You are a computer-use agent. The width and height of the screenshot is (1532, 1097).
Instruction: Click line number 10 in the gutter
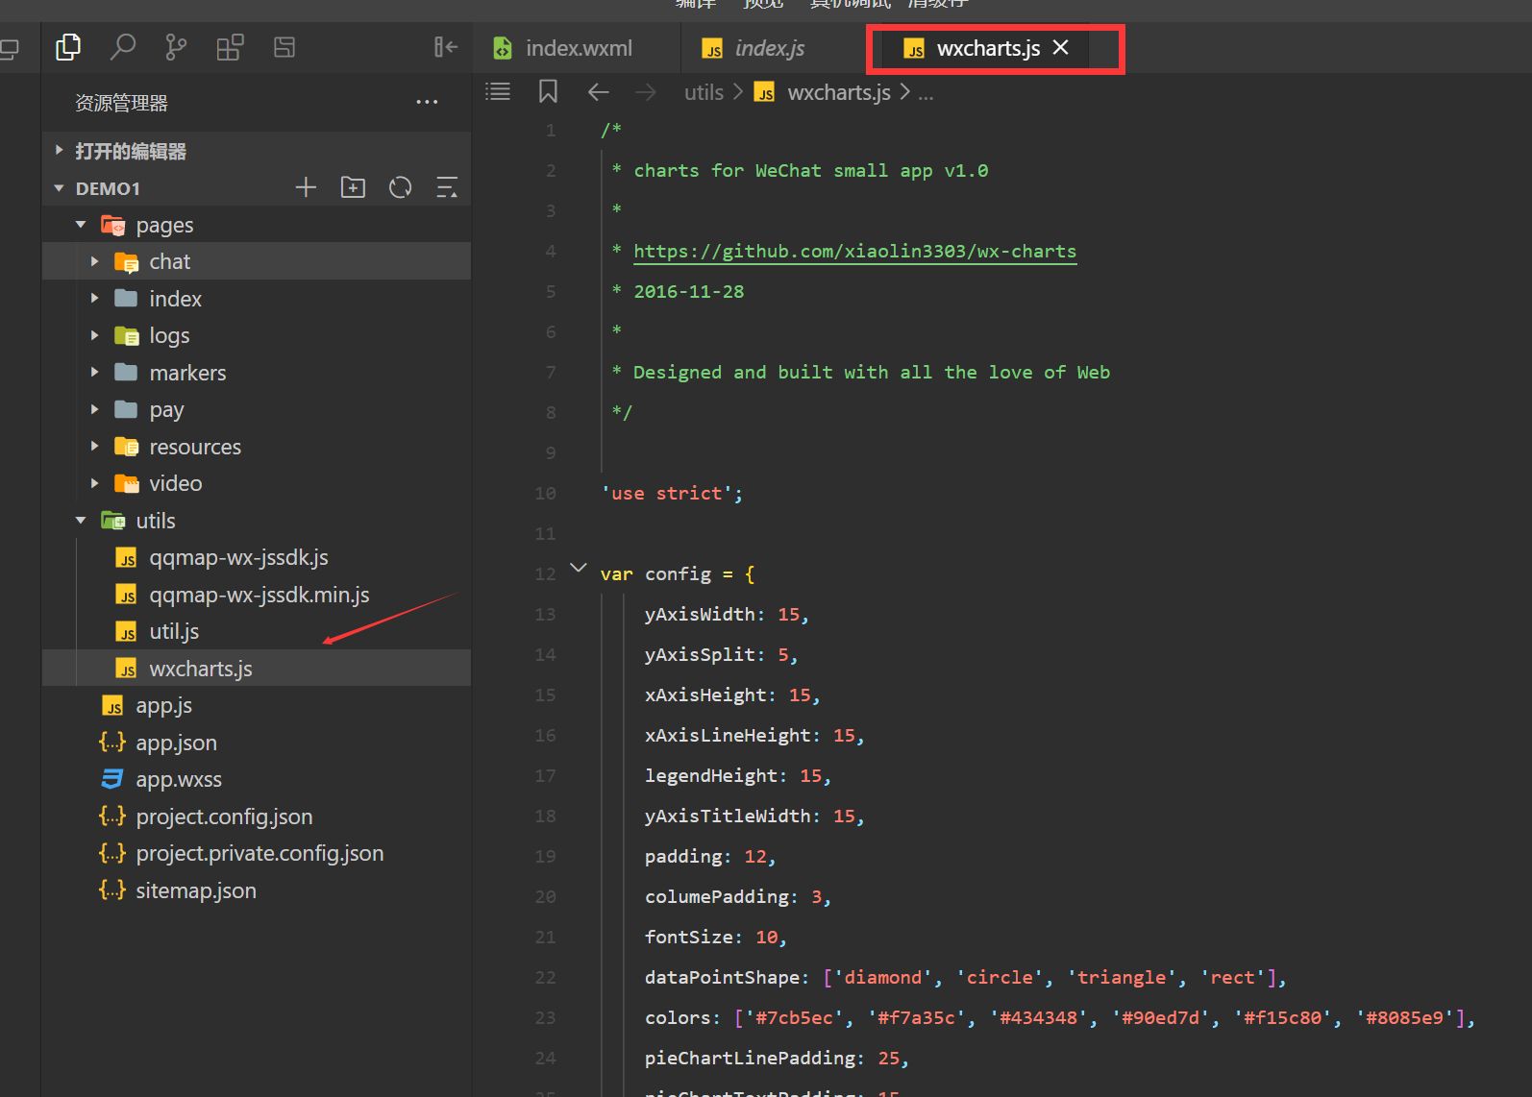[x=545, y=493]
